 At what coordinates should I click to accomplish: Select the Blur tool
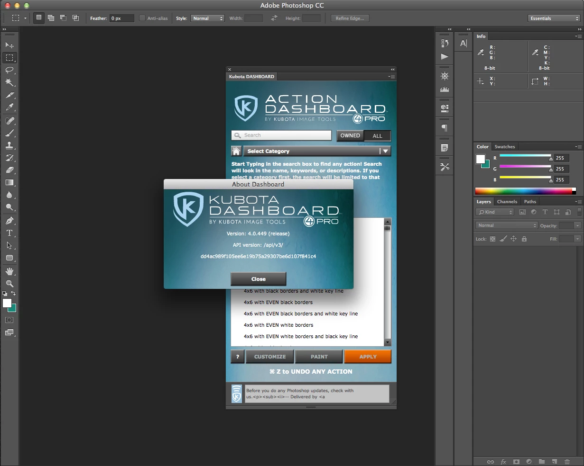(9, 195)
